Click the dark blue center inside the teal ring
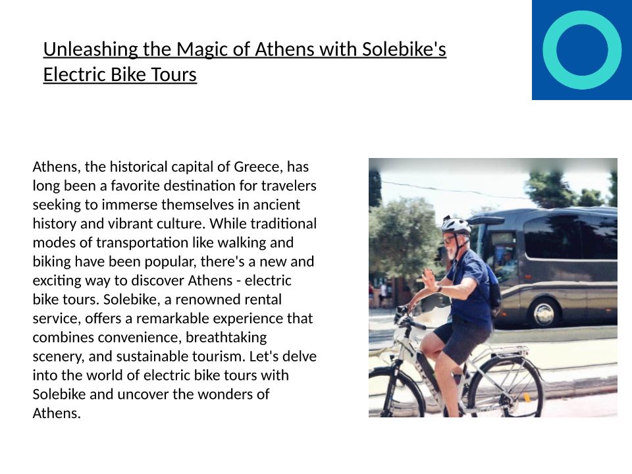 582,50
